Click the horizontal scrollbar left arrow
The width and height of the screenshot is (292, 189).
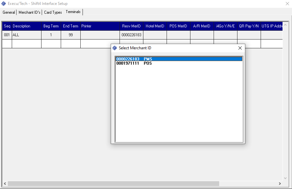[x=5, y=183]
